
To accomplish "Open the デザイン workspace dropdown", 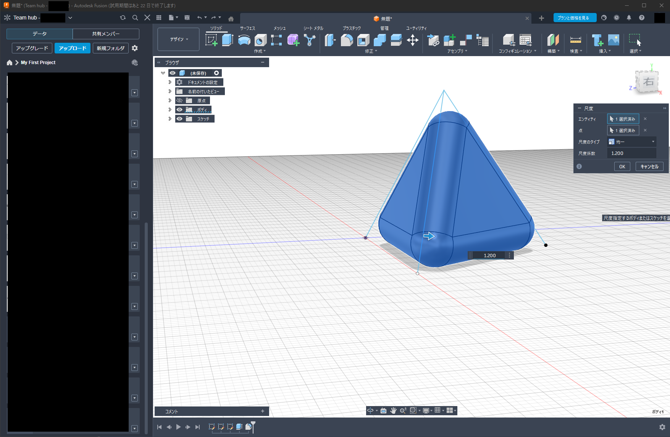I will coord(179,39).
